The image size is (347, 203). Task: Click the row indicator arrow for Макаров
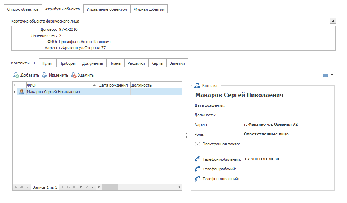tap(15, 92)
